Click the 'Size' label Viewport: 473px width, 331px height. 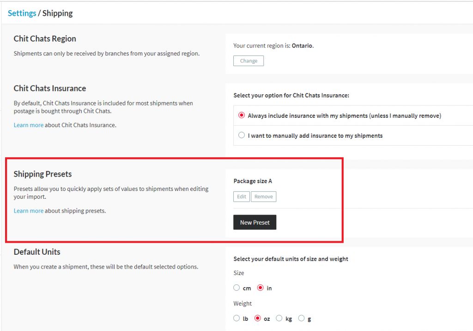point(239,273)
